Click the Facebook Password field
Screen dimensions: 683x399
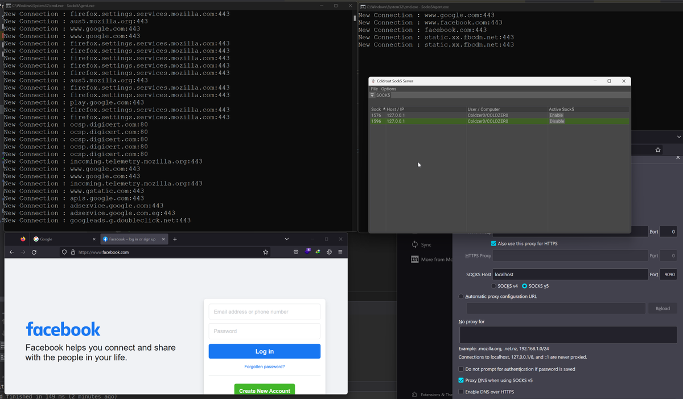265,331
